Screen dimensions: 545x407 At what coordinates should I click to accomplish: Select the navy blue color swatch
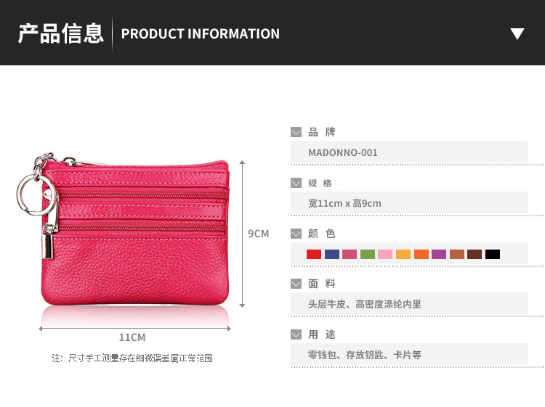[x=332, y=255]
